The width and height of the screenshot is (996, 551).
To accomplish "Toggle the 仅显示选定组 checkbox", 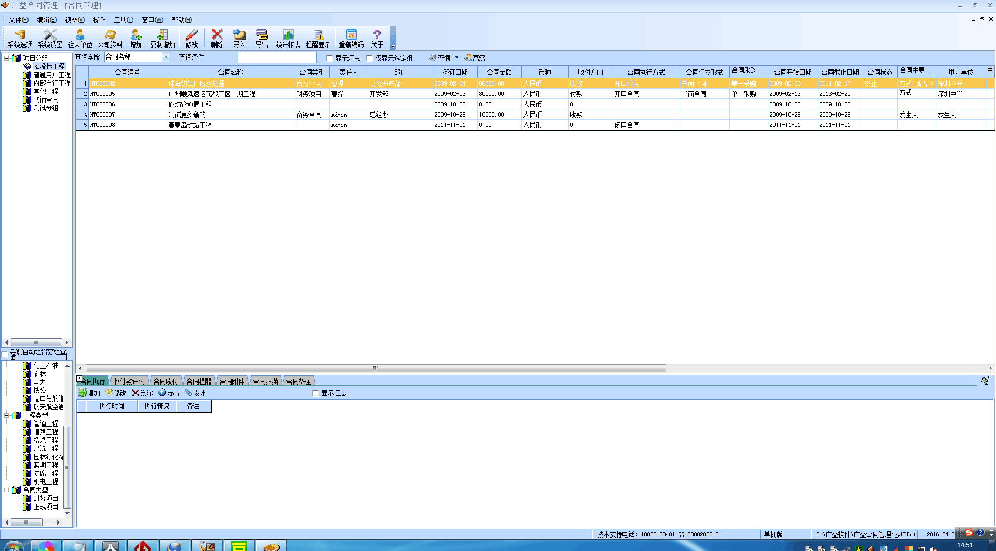I will [x=370, y=58].
